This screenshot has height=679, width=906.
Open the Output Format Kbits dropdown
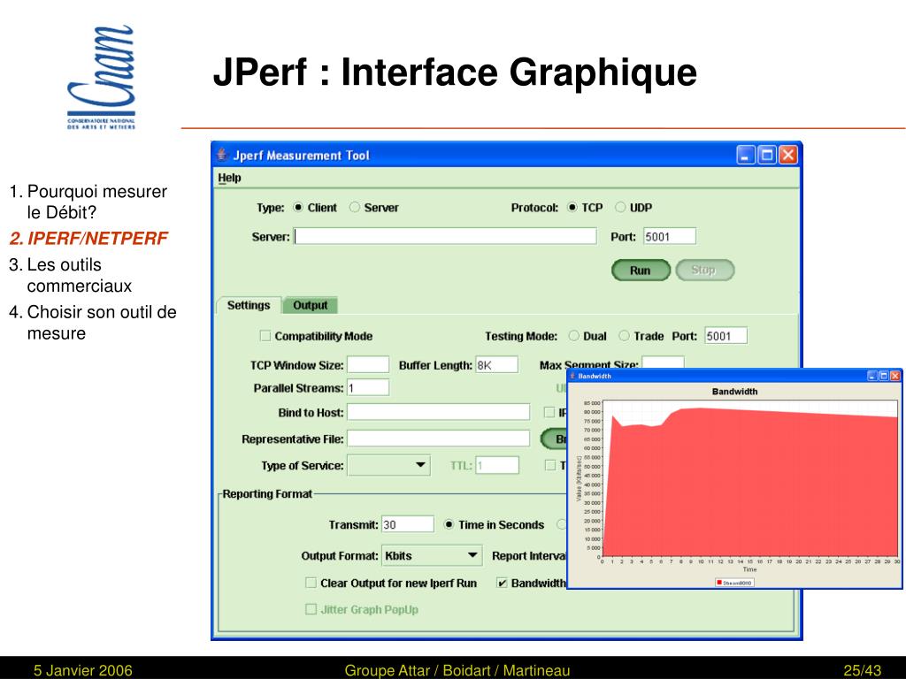(432, 555)
